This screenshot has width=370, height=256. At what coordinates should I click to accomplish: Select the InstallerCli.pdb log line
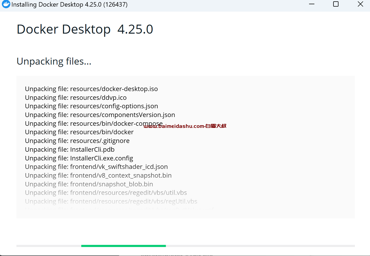tap(70, 150)
